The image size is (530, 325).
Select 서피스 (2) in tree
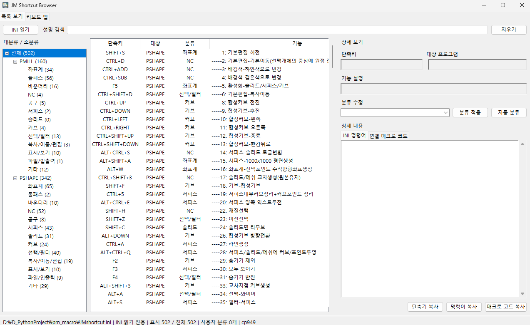click(x=39, y=111)
